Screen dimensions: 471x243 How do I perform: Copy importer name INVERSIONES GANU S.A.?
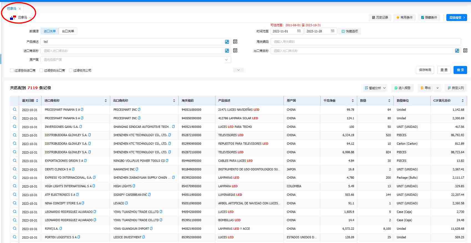81,127
